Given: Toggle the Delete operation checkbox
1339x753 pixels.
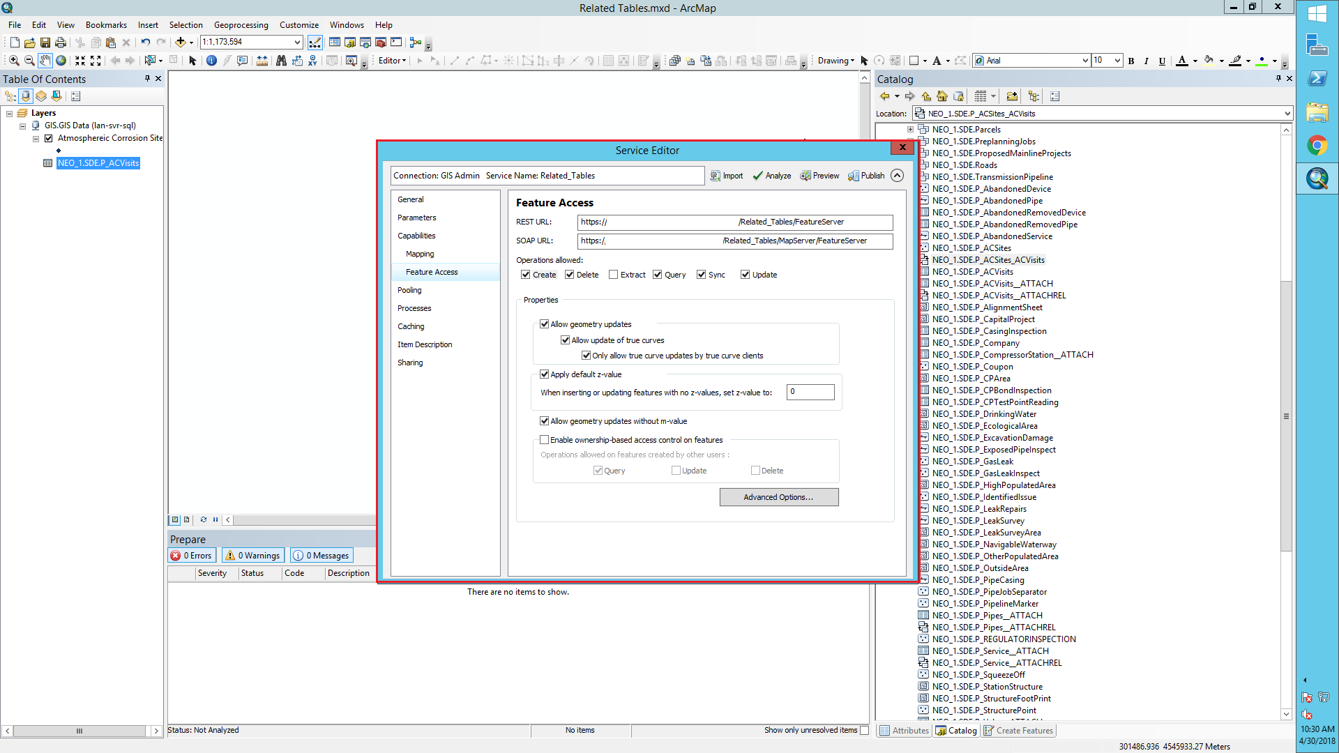Looking at the screenshot, I should [570, 275].
